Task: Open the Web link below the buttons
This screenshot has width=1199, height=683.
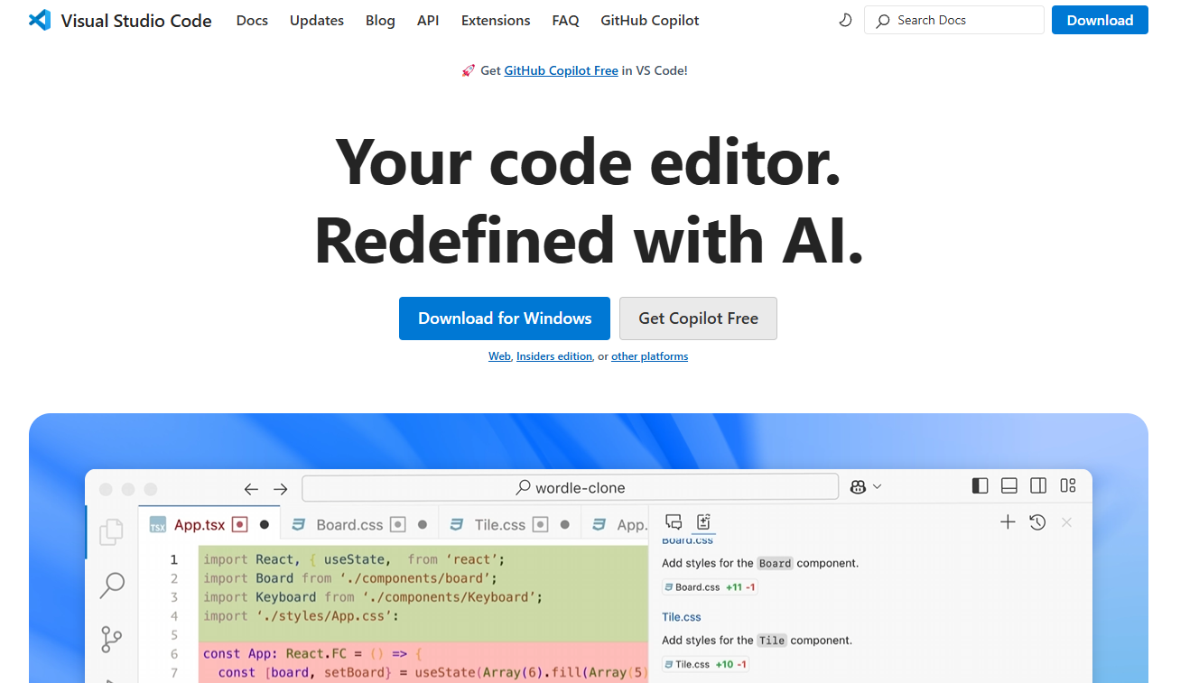Action: [x=500, y=356]
